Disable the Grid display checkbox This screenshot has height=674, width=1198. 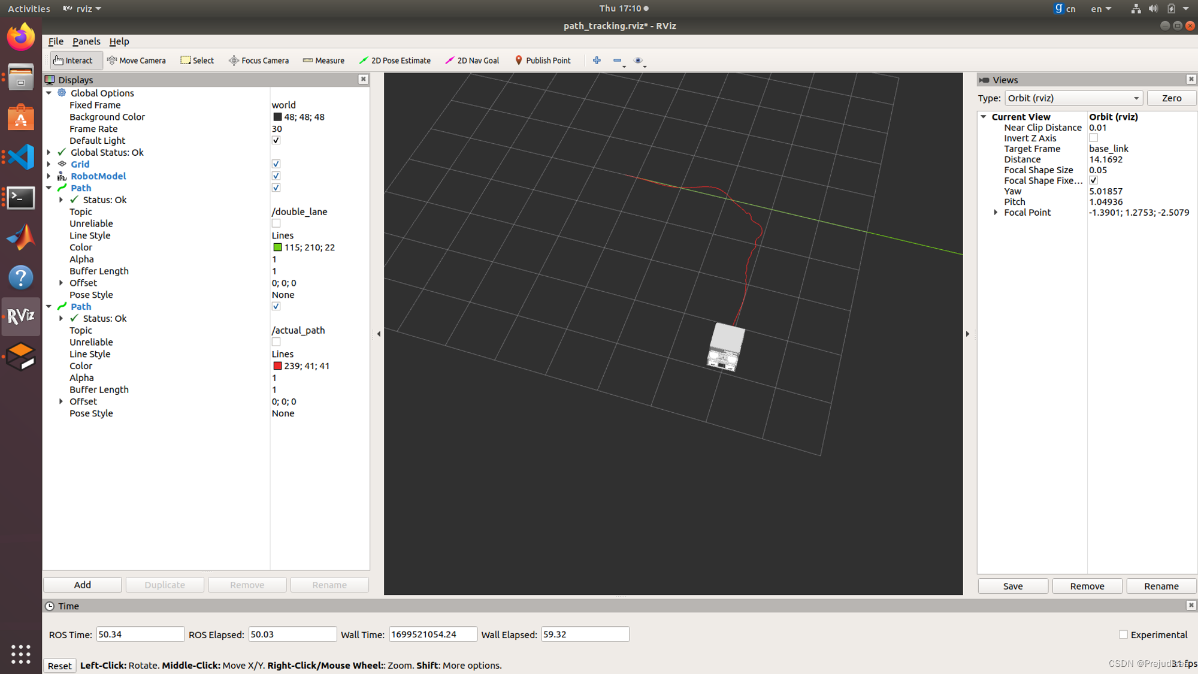(x=276, y=164)
